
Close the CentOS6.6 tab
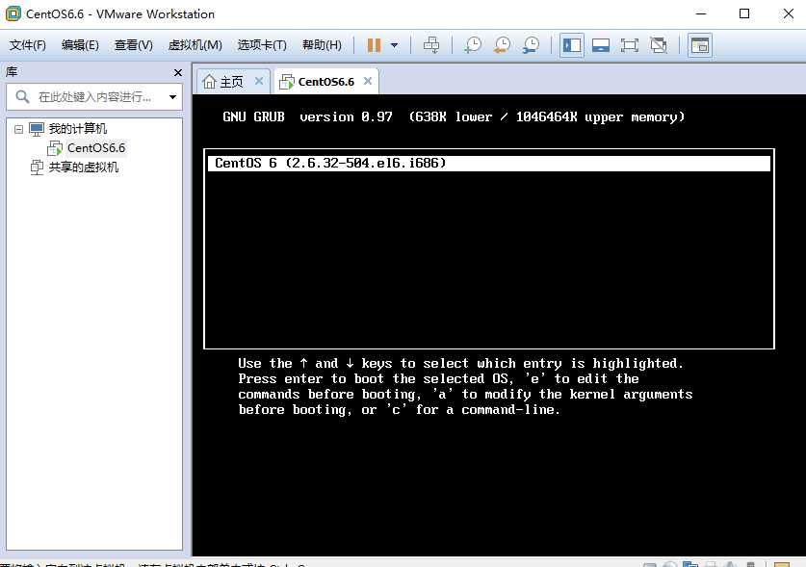click(368, 81)
